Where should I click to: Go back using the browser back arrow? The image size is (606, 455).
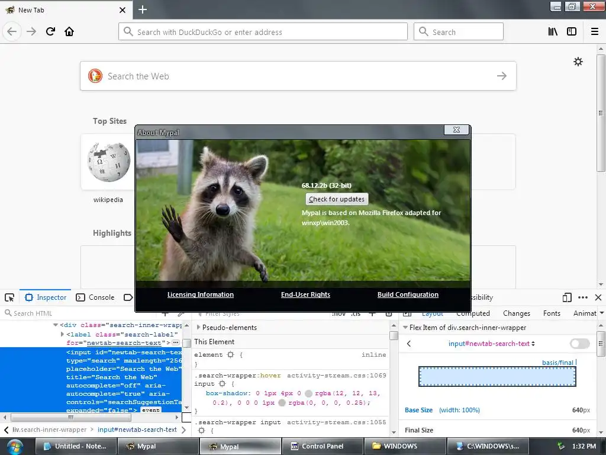(x=12, y=31)
